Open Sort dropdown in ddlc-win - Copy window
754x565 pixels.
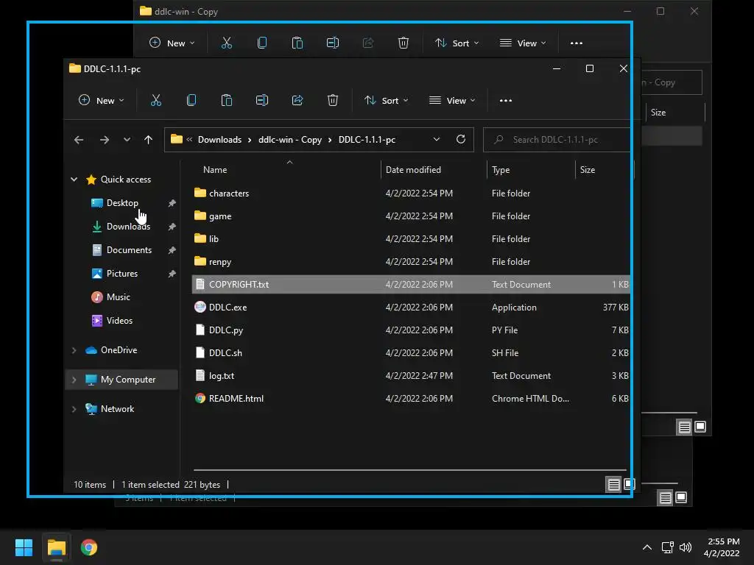(x=457, y=43)
